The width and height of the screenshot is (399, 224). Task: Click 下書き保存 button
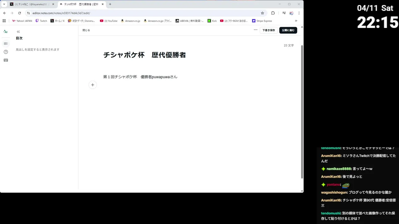pyautogui.click(x=269, y=30)
